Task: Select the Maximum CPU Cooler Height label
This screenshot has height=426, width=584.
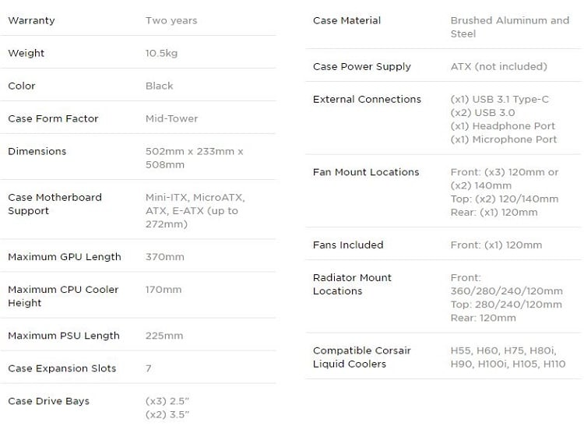Action: pos(63,296)
